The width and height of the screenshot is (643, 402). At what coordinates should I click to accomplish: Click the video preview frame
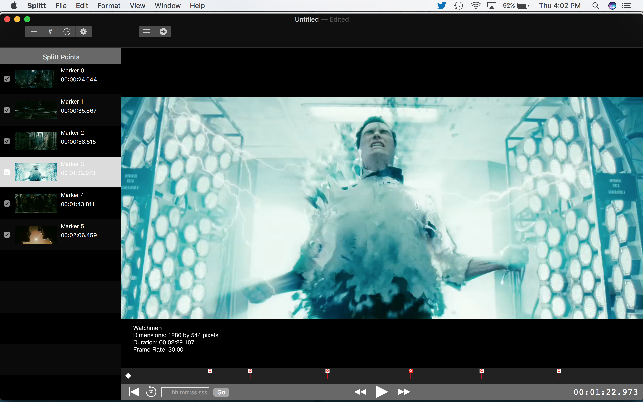pos(382,208)
